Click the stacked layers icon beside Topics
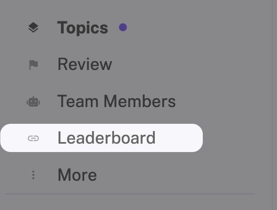Image resolution: width=277 pixels, height=210 pixels. click(x=33, y=28)
